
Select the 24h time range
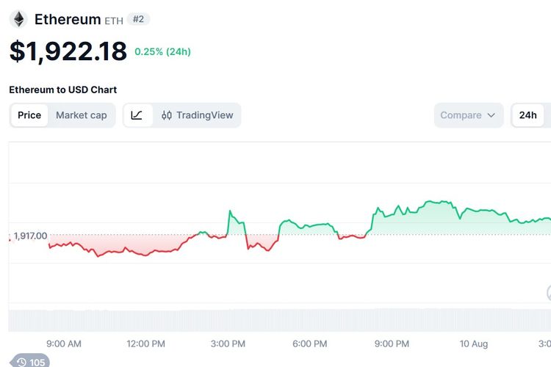[x=527, y=115]
